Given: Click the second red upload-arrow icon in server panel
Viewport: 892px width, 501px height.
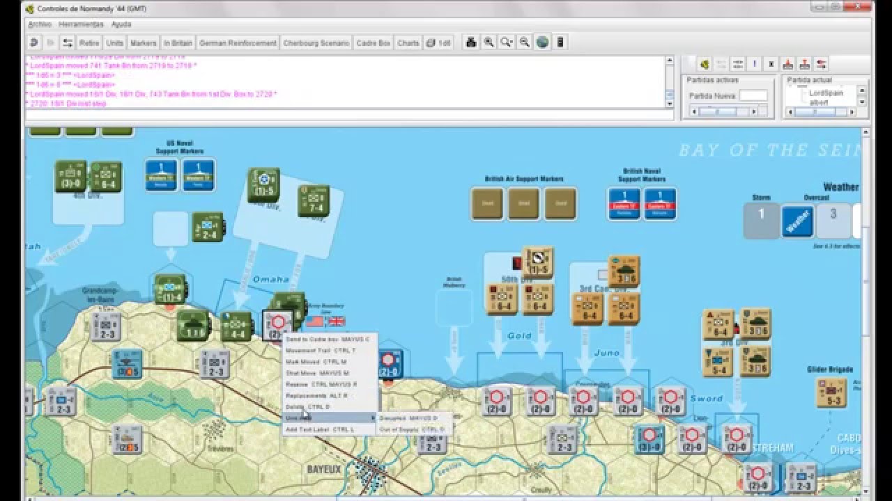Looking at the screenshot, I should click(x=805, y=64).
